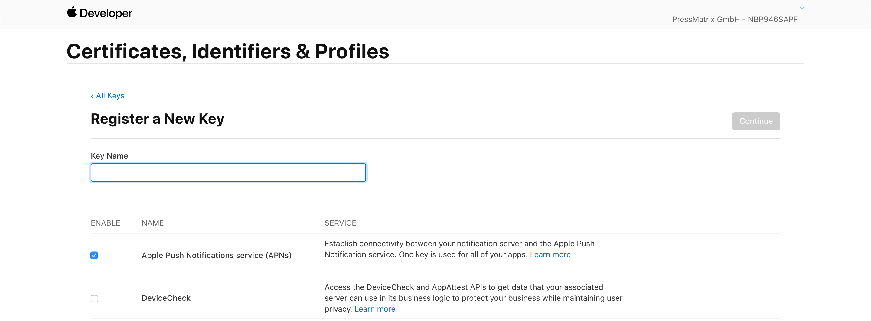Image resolution: width=871 pixels, height=321 pixels.
Task: Click the back chevron beside All Keys
Action: (92, 96)
